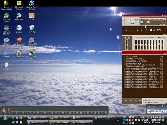Select track 10 ending in Zombie Attack

(144, 71)
